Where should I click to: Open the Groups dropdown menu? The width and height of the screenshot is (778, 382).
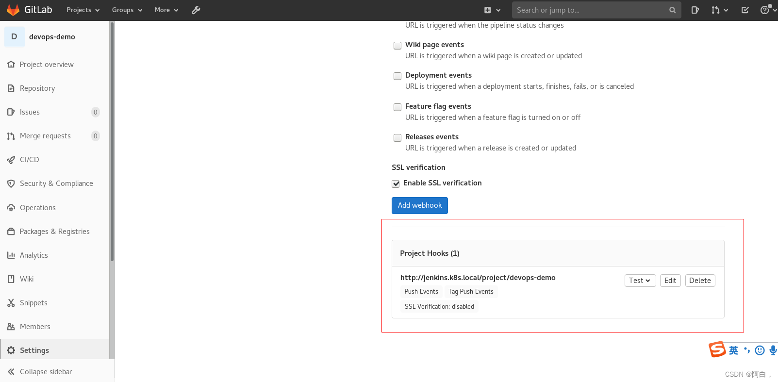[127, 10]
